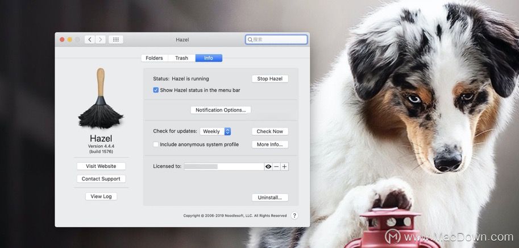Viewport: 519px width, 248px height.
Task: Open Notification Options
Action: tap(221, 110)
